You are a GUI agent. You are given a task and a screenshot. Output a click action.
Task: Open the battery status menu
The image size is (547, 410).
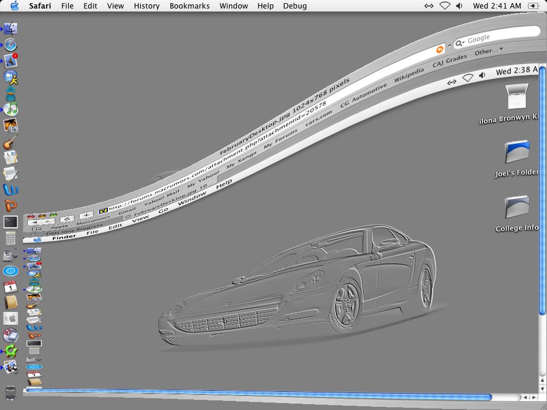coord(533,6)
